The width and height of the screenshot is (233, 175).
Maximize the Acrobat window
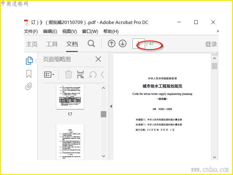coord(196,22)
